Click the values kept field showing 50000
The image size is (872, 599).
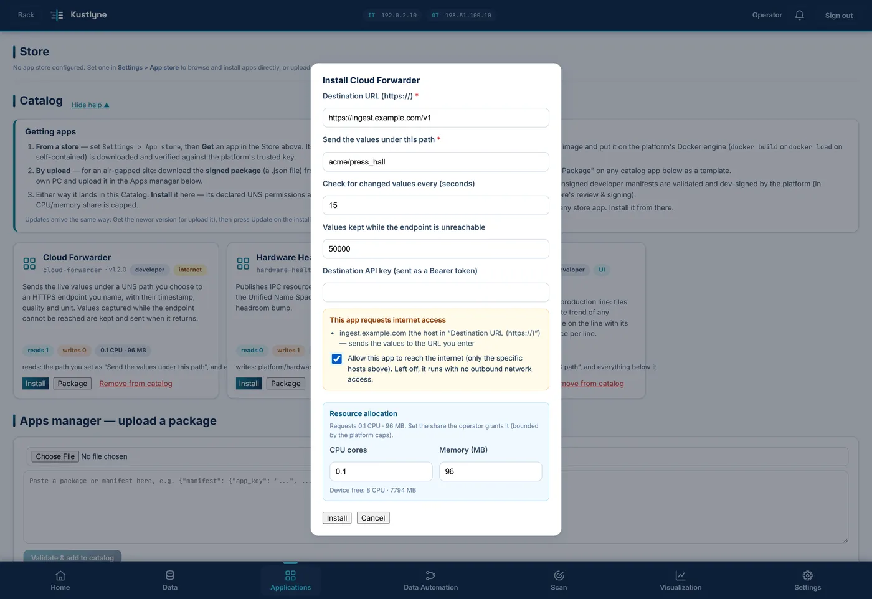tap(436, 249)
